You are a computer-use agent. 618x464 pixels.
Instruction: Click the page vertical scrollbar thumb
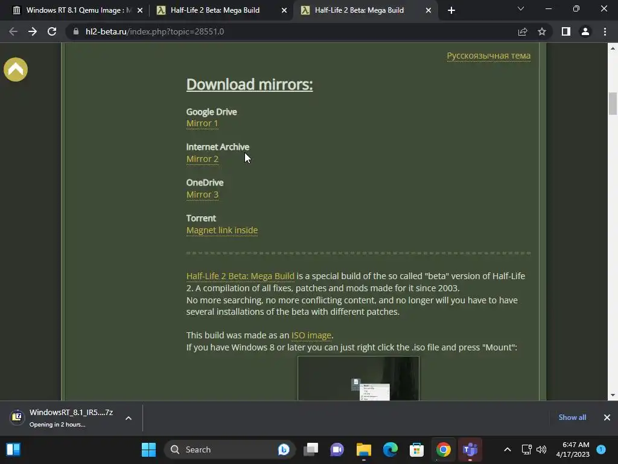613,103
